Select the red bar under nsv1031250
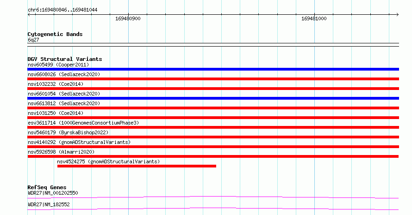 (x=213, y=118)
